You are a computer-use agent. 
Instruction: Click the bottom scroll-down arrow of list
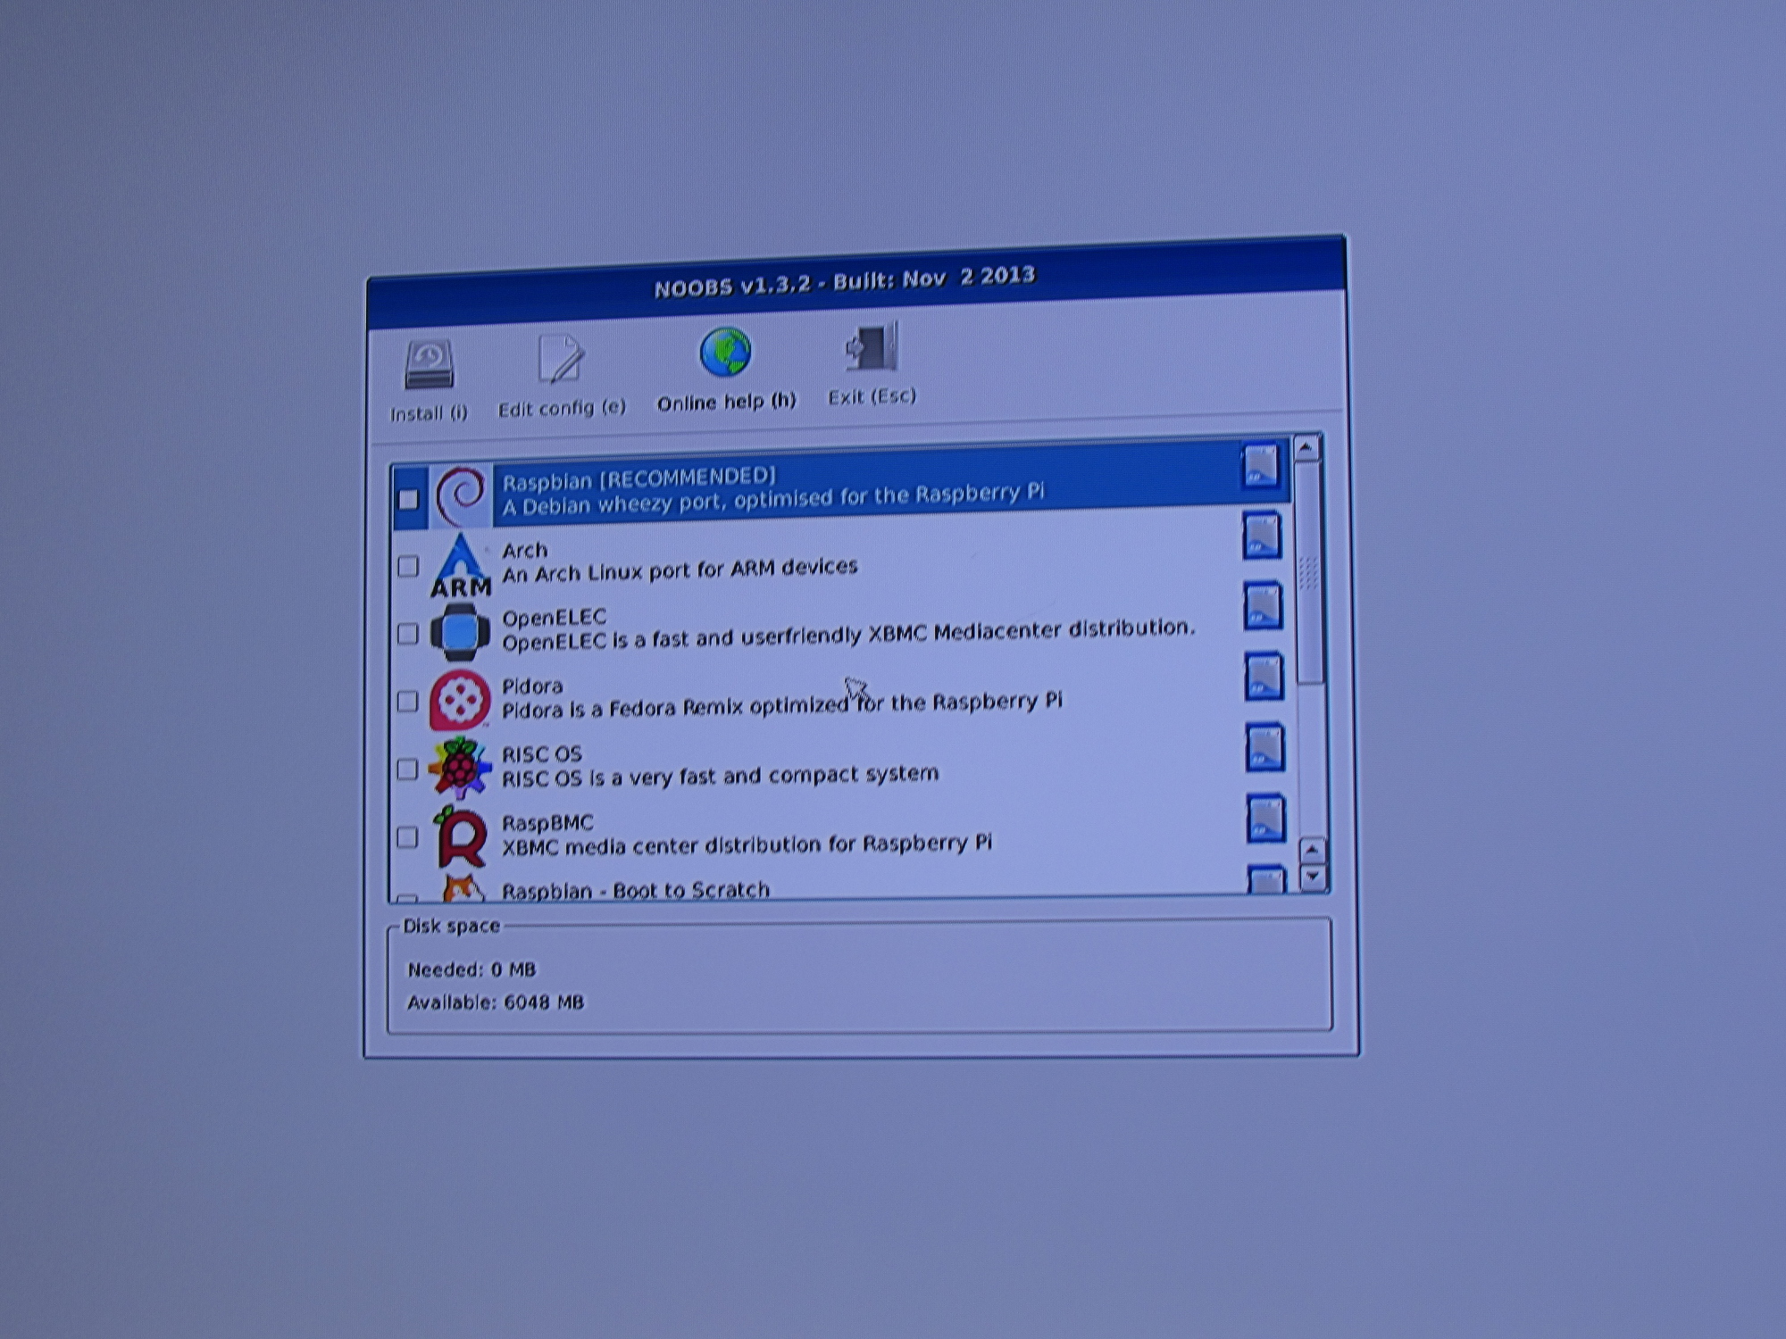coord(1312,877)
